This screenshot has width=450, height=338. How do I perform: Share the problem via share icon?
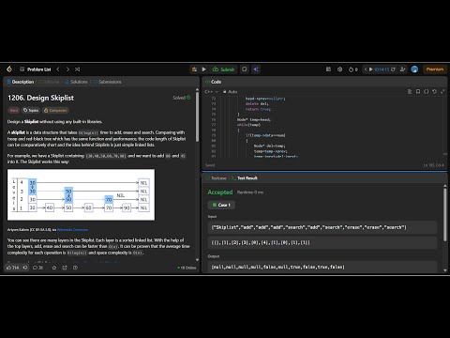pyautogui.click(x=65, y=268)
